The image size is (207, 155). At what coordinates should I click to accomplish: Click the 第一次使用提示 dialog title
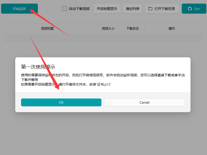(x=38, y=67)
